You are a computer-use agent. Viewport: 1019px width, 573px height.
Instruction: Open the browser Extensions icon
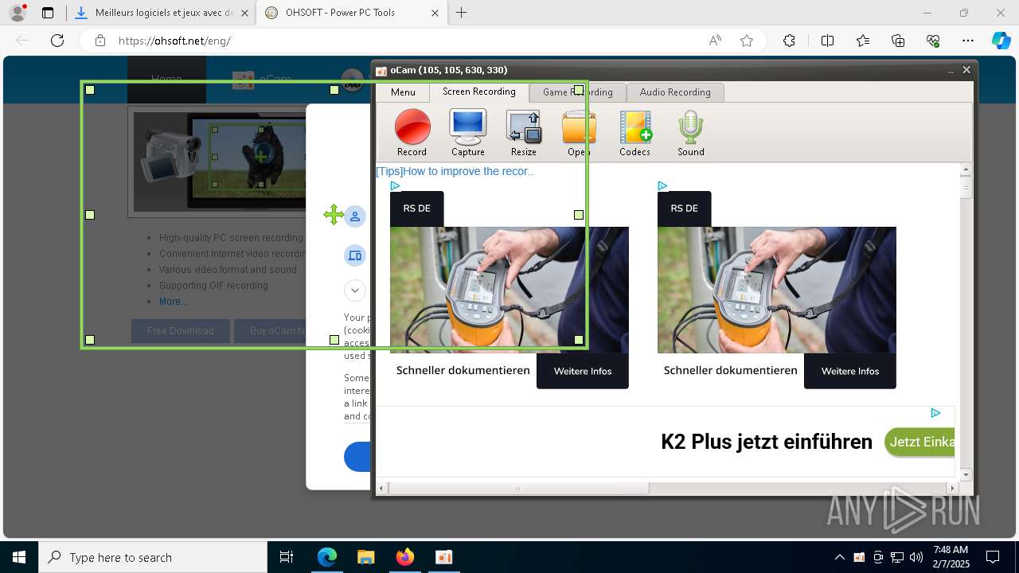tap(789, 41)
